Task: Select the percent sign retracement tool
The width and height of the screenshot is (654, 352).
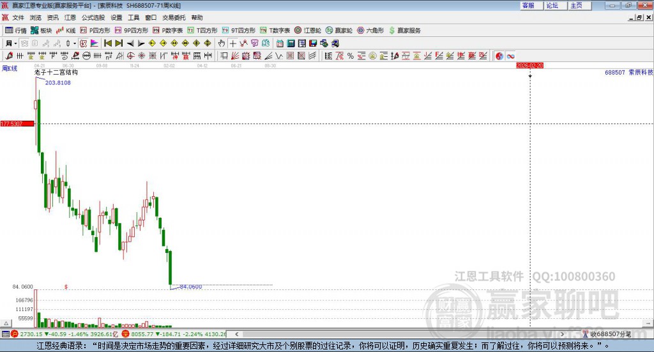Action: 351,56
